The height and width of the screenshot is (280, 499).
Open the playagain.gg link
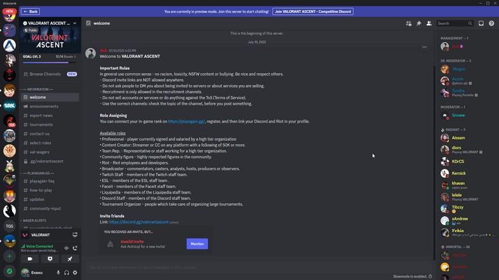point(186,121)
